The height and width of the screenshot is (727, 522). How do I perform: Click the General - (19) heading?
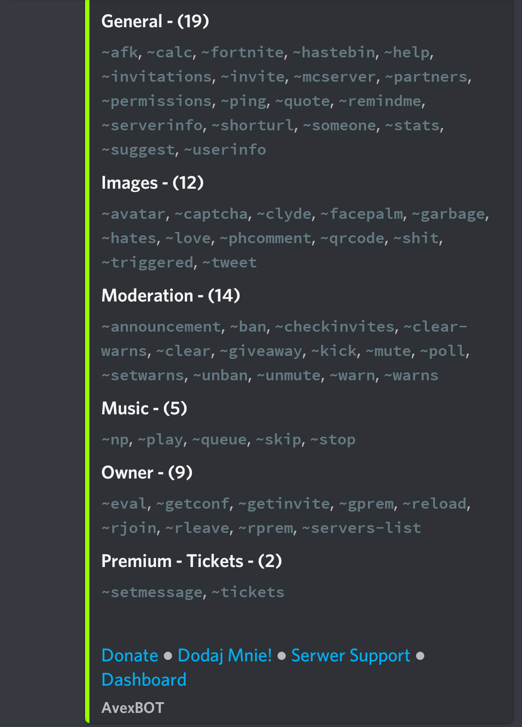155,21
